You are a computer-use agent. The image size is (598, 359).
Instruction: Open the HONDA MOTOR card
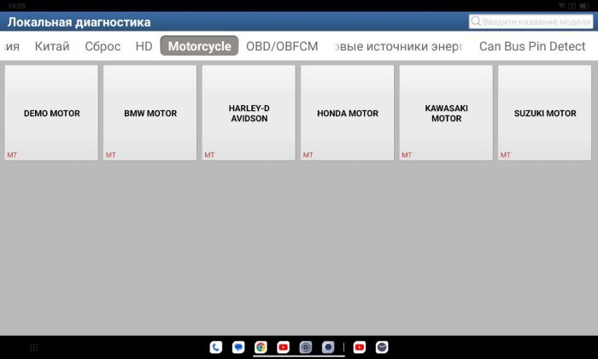point(347,113)
